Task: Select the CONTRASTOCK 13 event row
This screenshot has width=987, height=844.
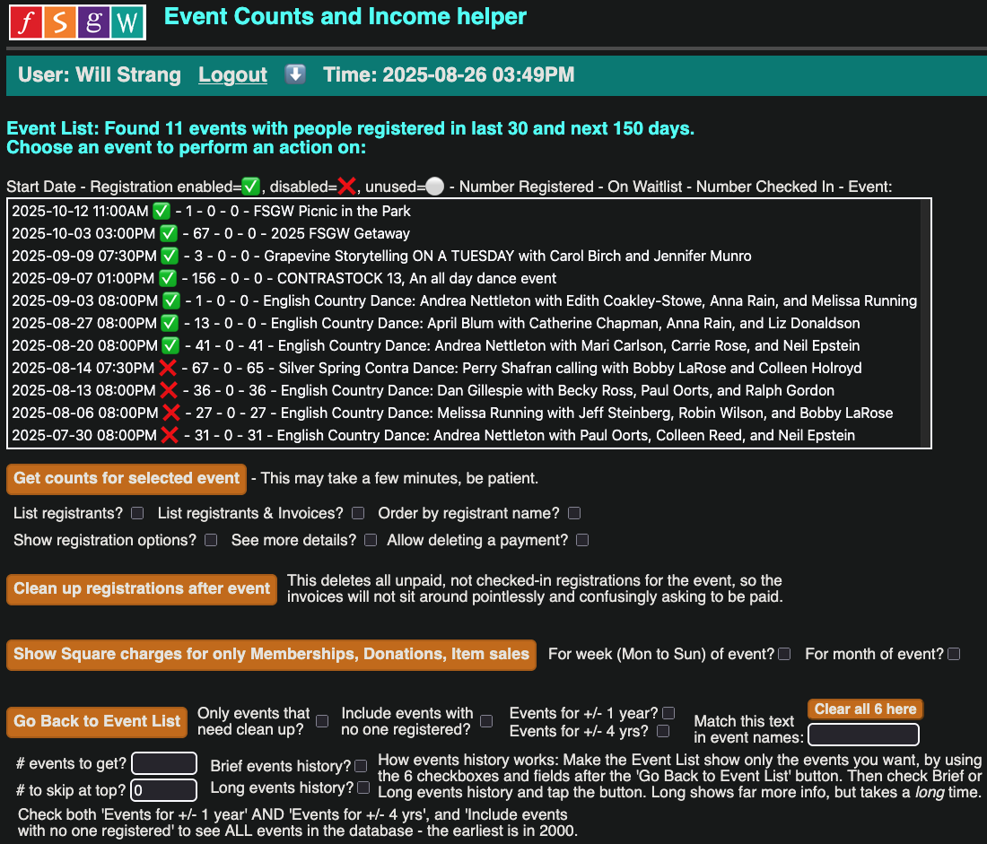Action: [x=284, y=279]
